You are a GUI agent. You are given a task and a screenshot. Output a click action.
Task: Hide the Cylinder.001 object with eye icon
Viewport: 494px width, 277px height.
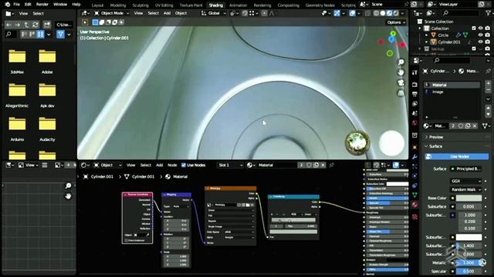pos(480,42)
